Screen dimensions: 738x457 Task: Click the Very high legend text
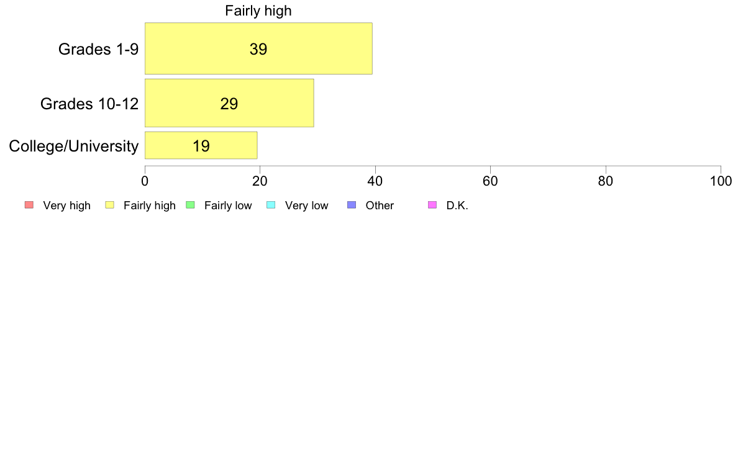pyautogui.click(x=67, y=206)
